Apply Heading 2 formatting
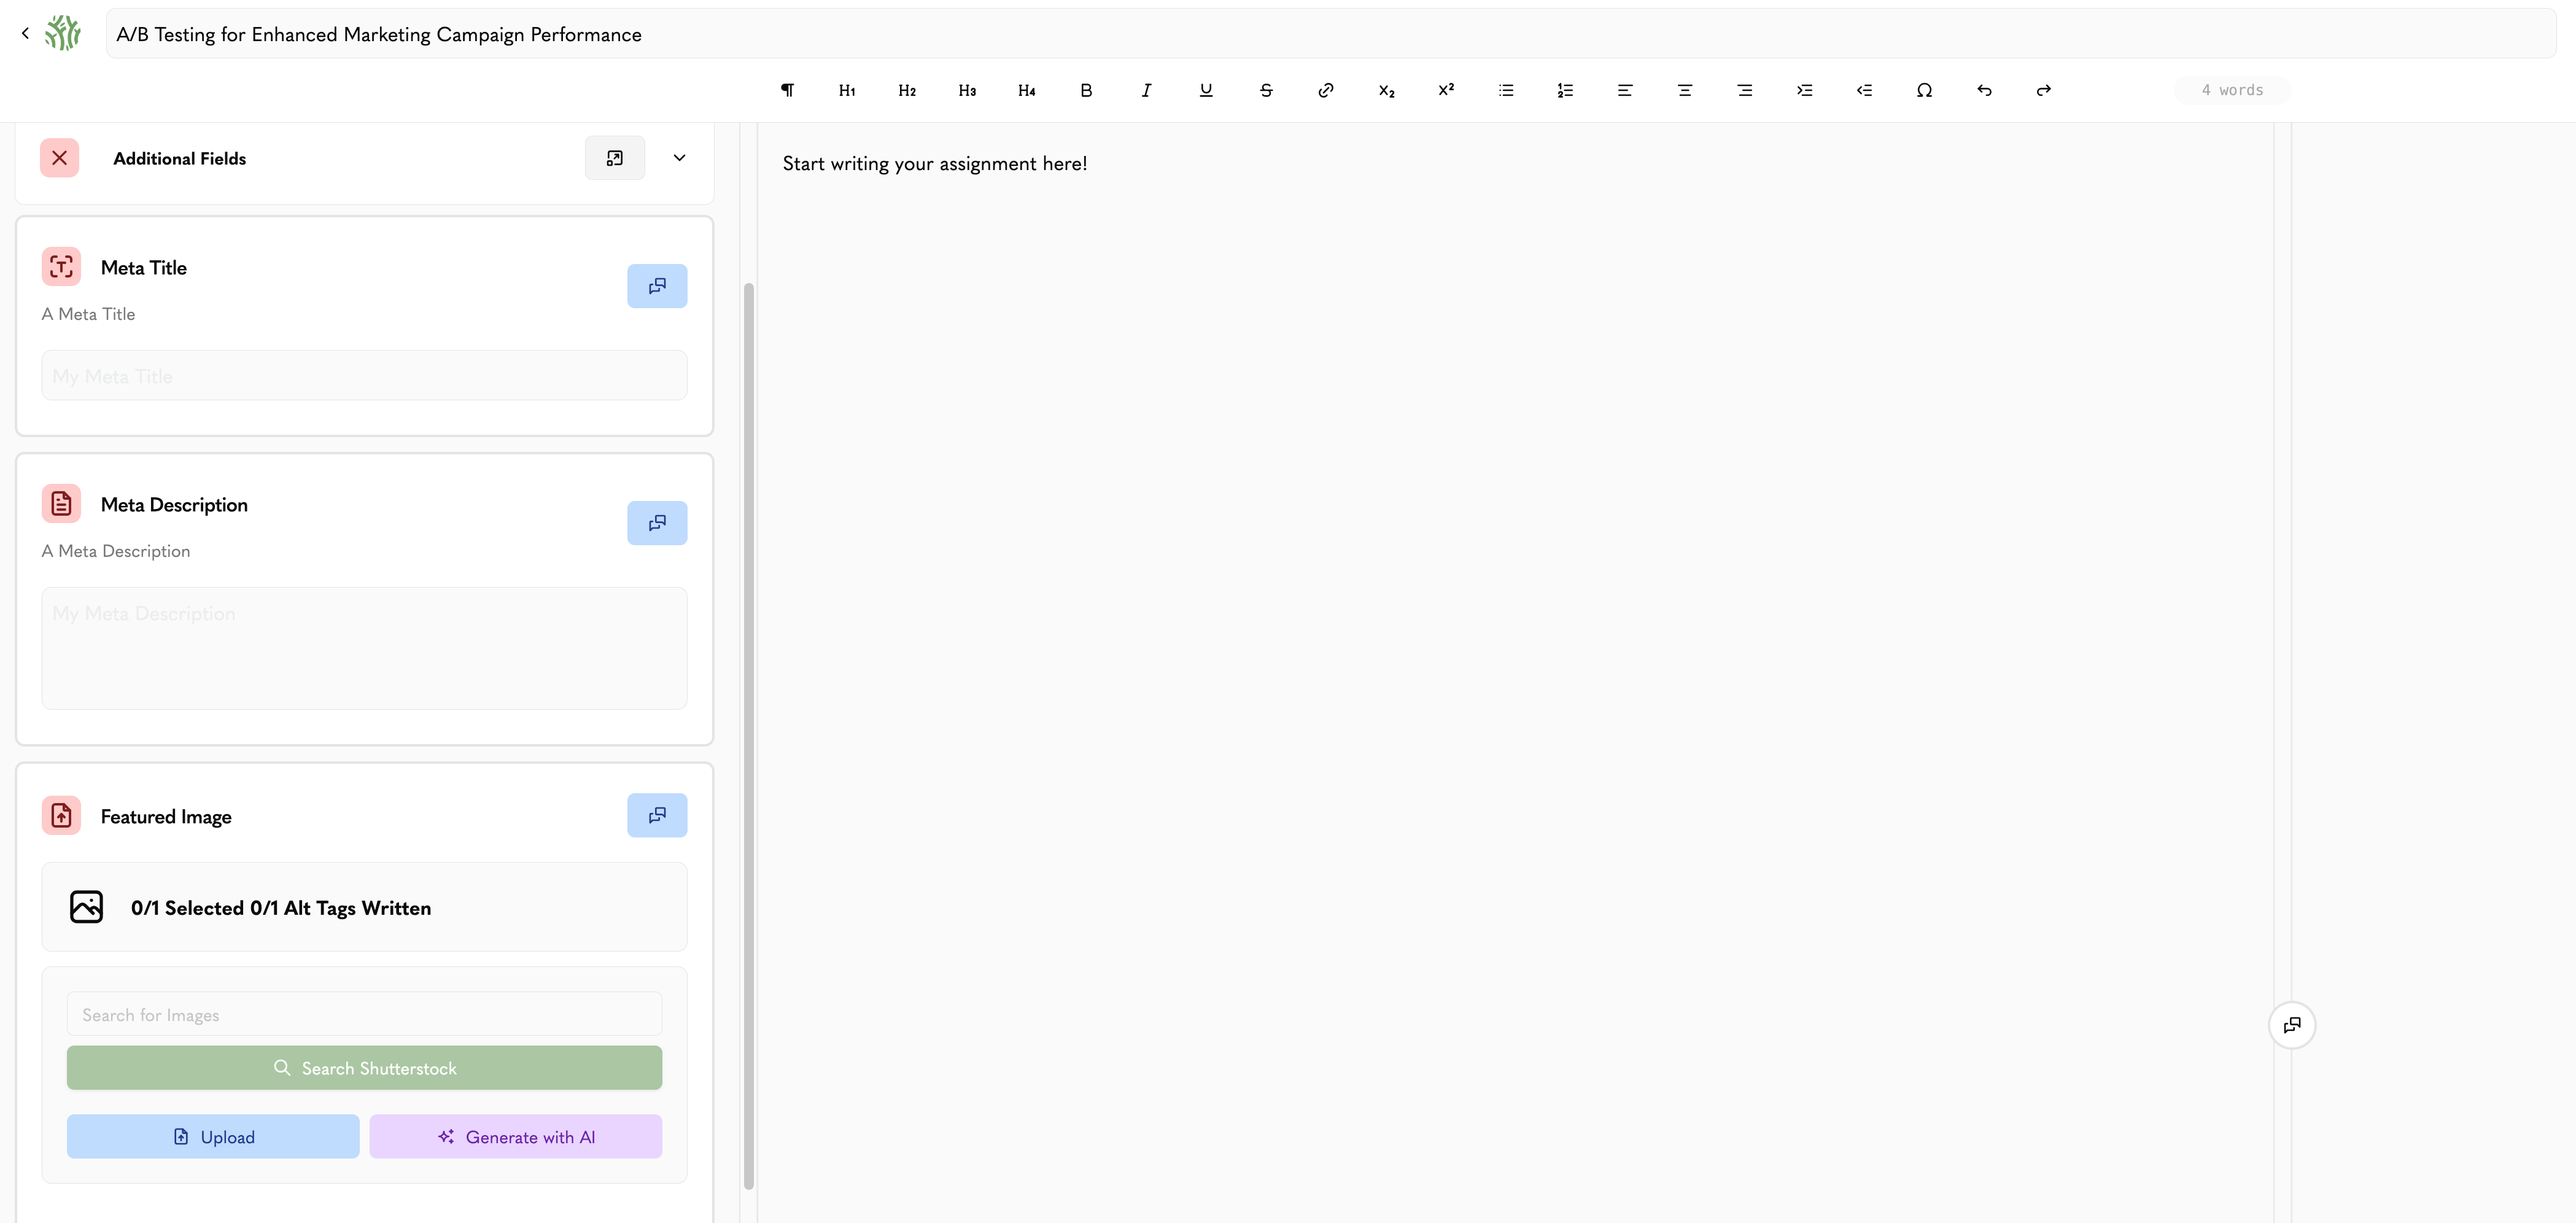This screenshot has height=1223, width=2576. [907, 90]
